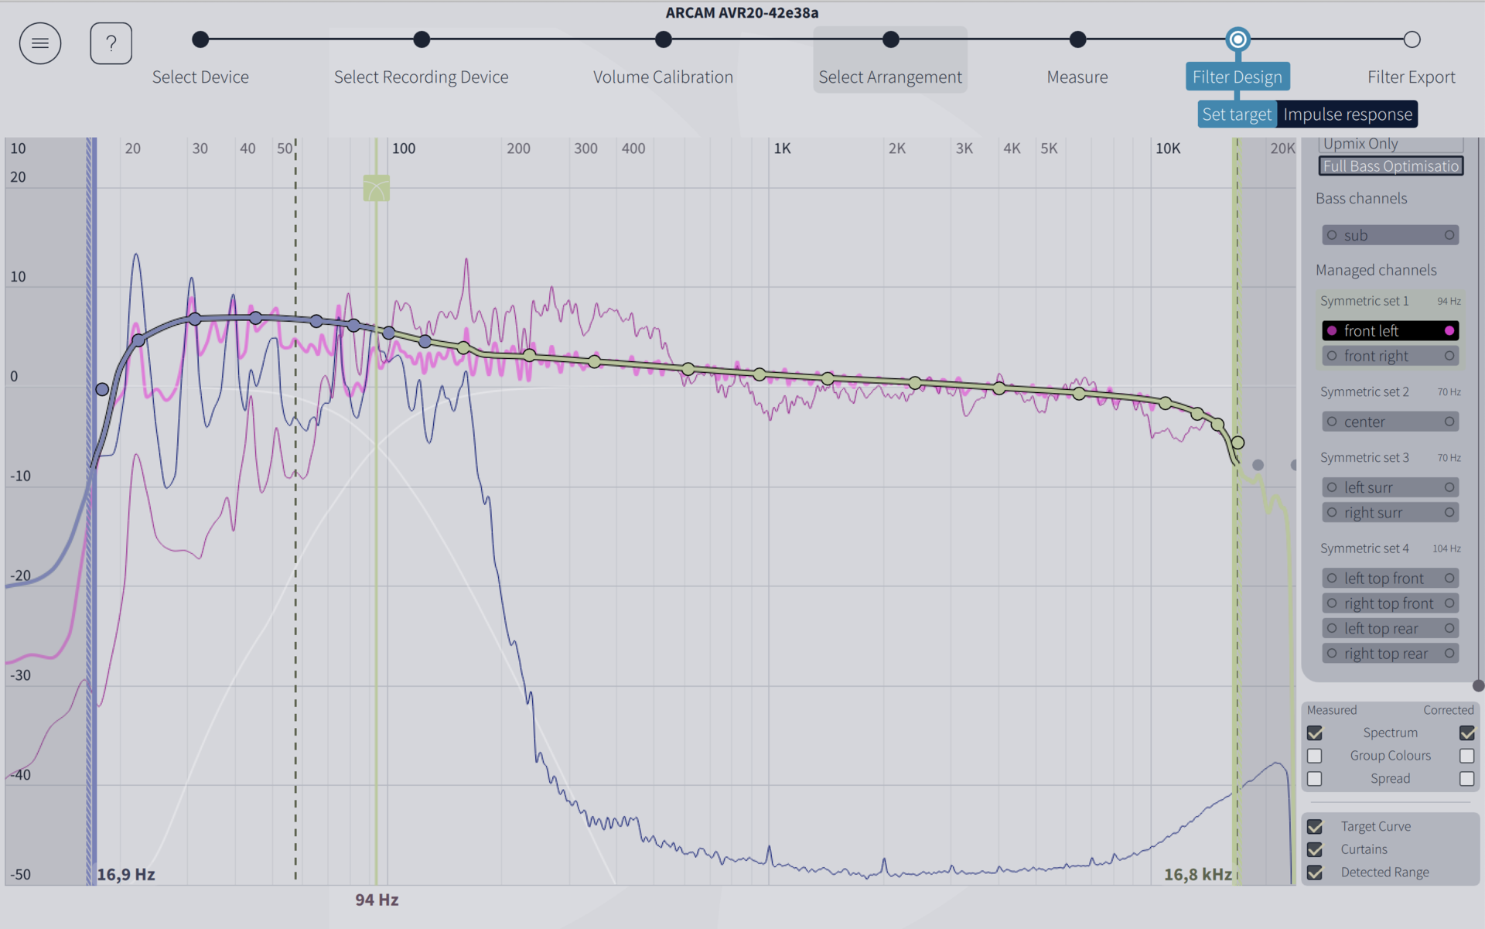Click the green crossover handle at 94 Hz
This screenshot has width=1485, height=929.
377,188
